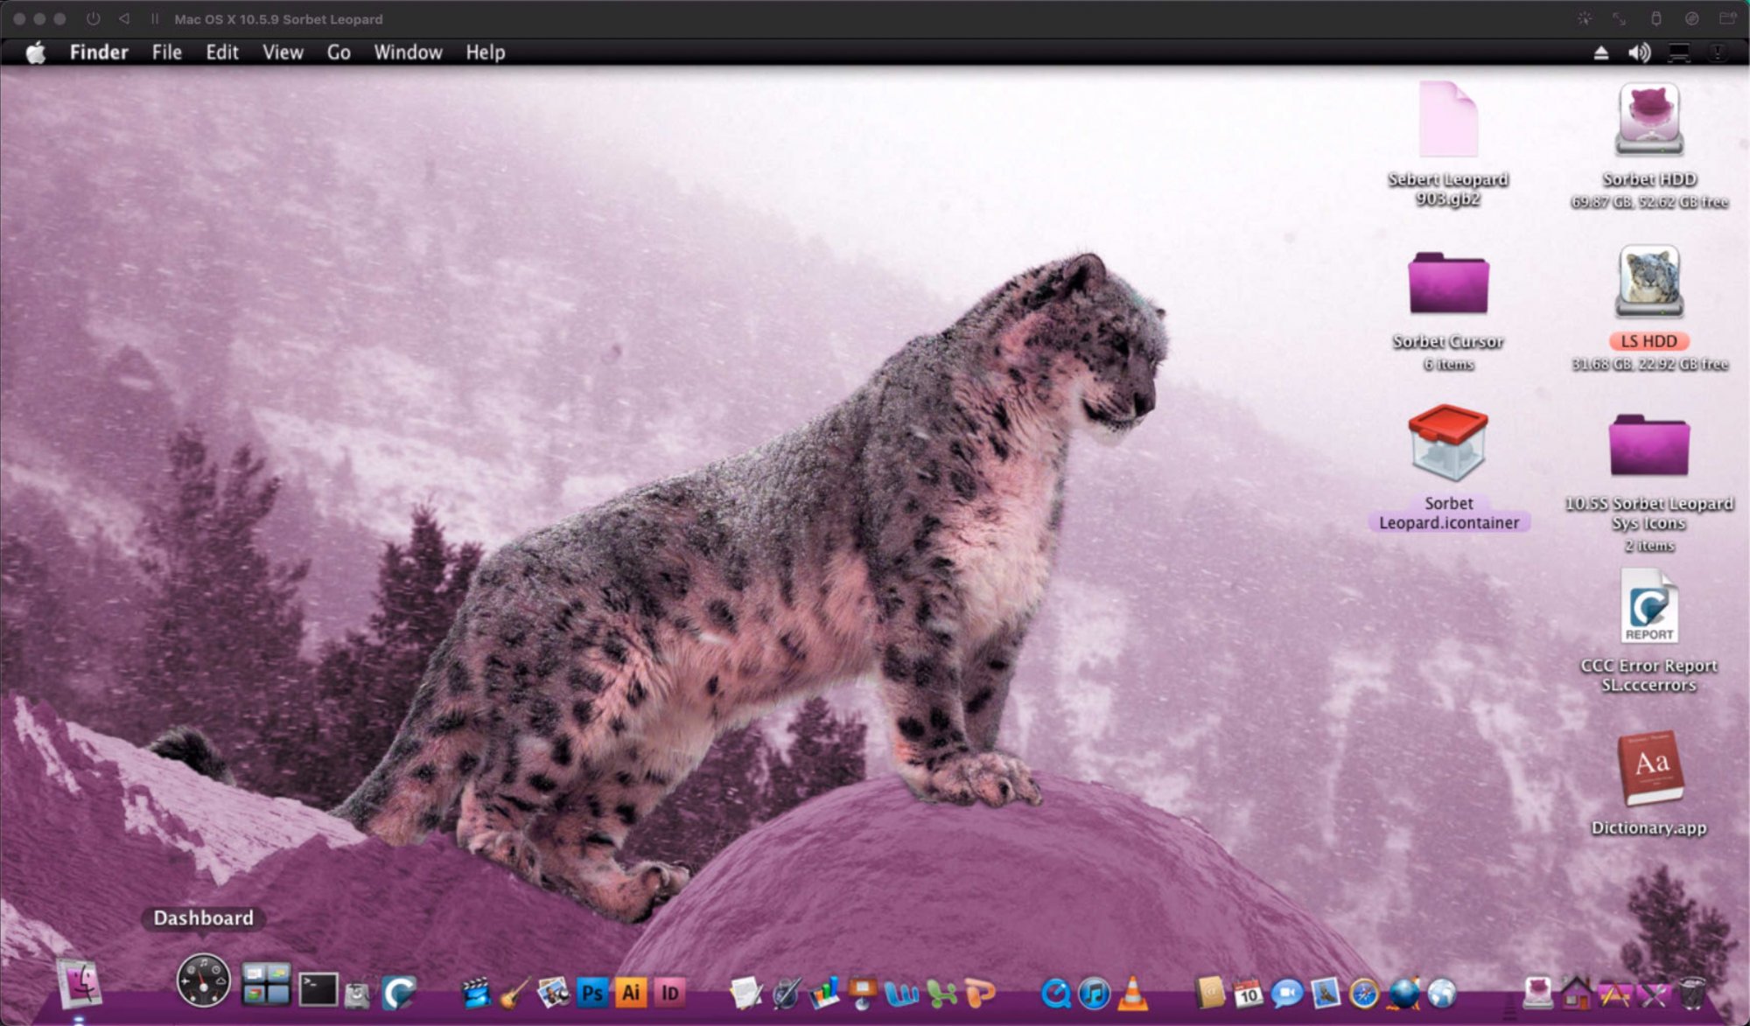Viewport: 1750px width, 1026px height.
Task: Select the LS HDD drive icon
Action: (1648, 282)
